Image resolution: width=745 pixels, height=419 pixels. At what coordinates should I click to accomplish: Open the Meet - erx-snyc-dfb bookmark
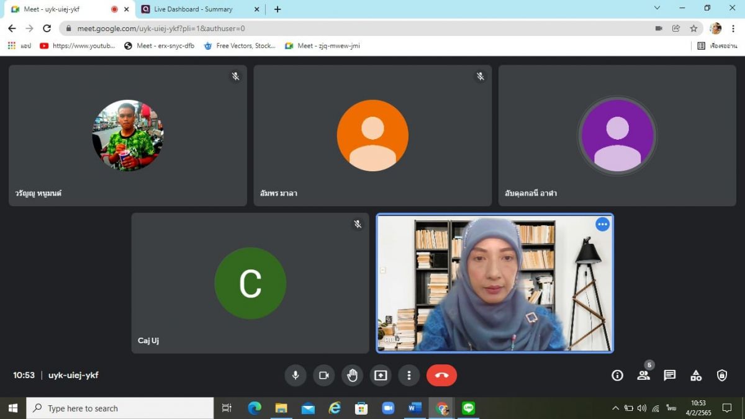pos(160,46)
